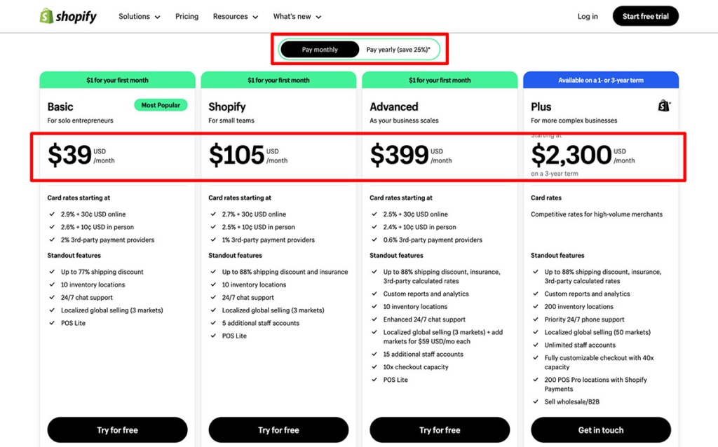Select the Pay monthly option
The width and height of the screenshot is (718, 447).
pyautogui.click(x=320, y=49)
